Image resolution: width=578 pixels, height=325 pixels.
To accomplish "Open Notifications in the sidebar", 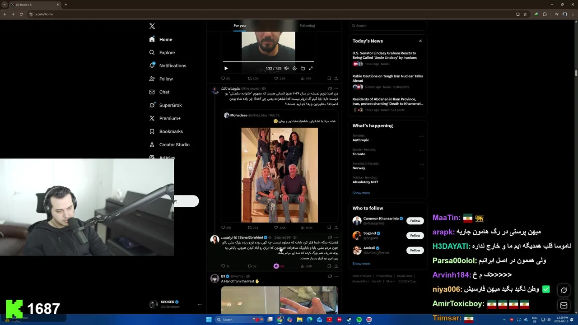I will [x=168, y=66].
